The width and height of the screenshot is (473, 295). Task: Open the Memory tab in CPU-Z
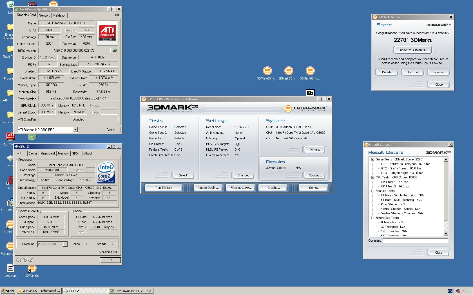coord(63,153)
